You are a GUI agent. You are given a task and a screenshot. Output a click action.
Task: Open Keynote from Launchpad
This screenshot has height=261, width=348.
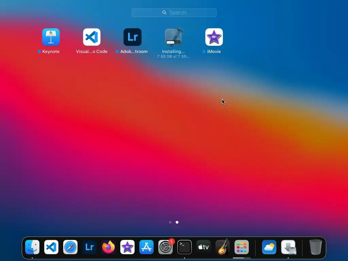coord(51,37)
